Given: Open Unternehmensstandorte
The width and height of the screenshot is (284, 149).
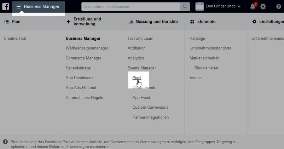Looking at the screenshot, I should [x=210, y=48].
